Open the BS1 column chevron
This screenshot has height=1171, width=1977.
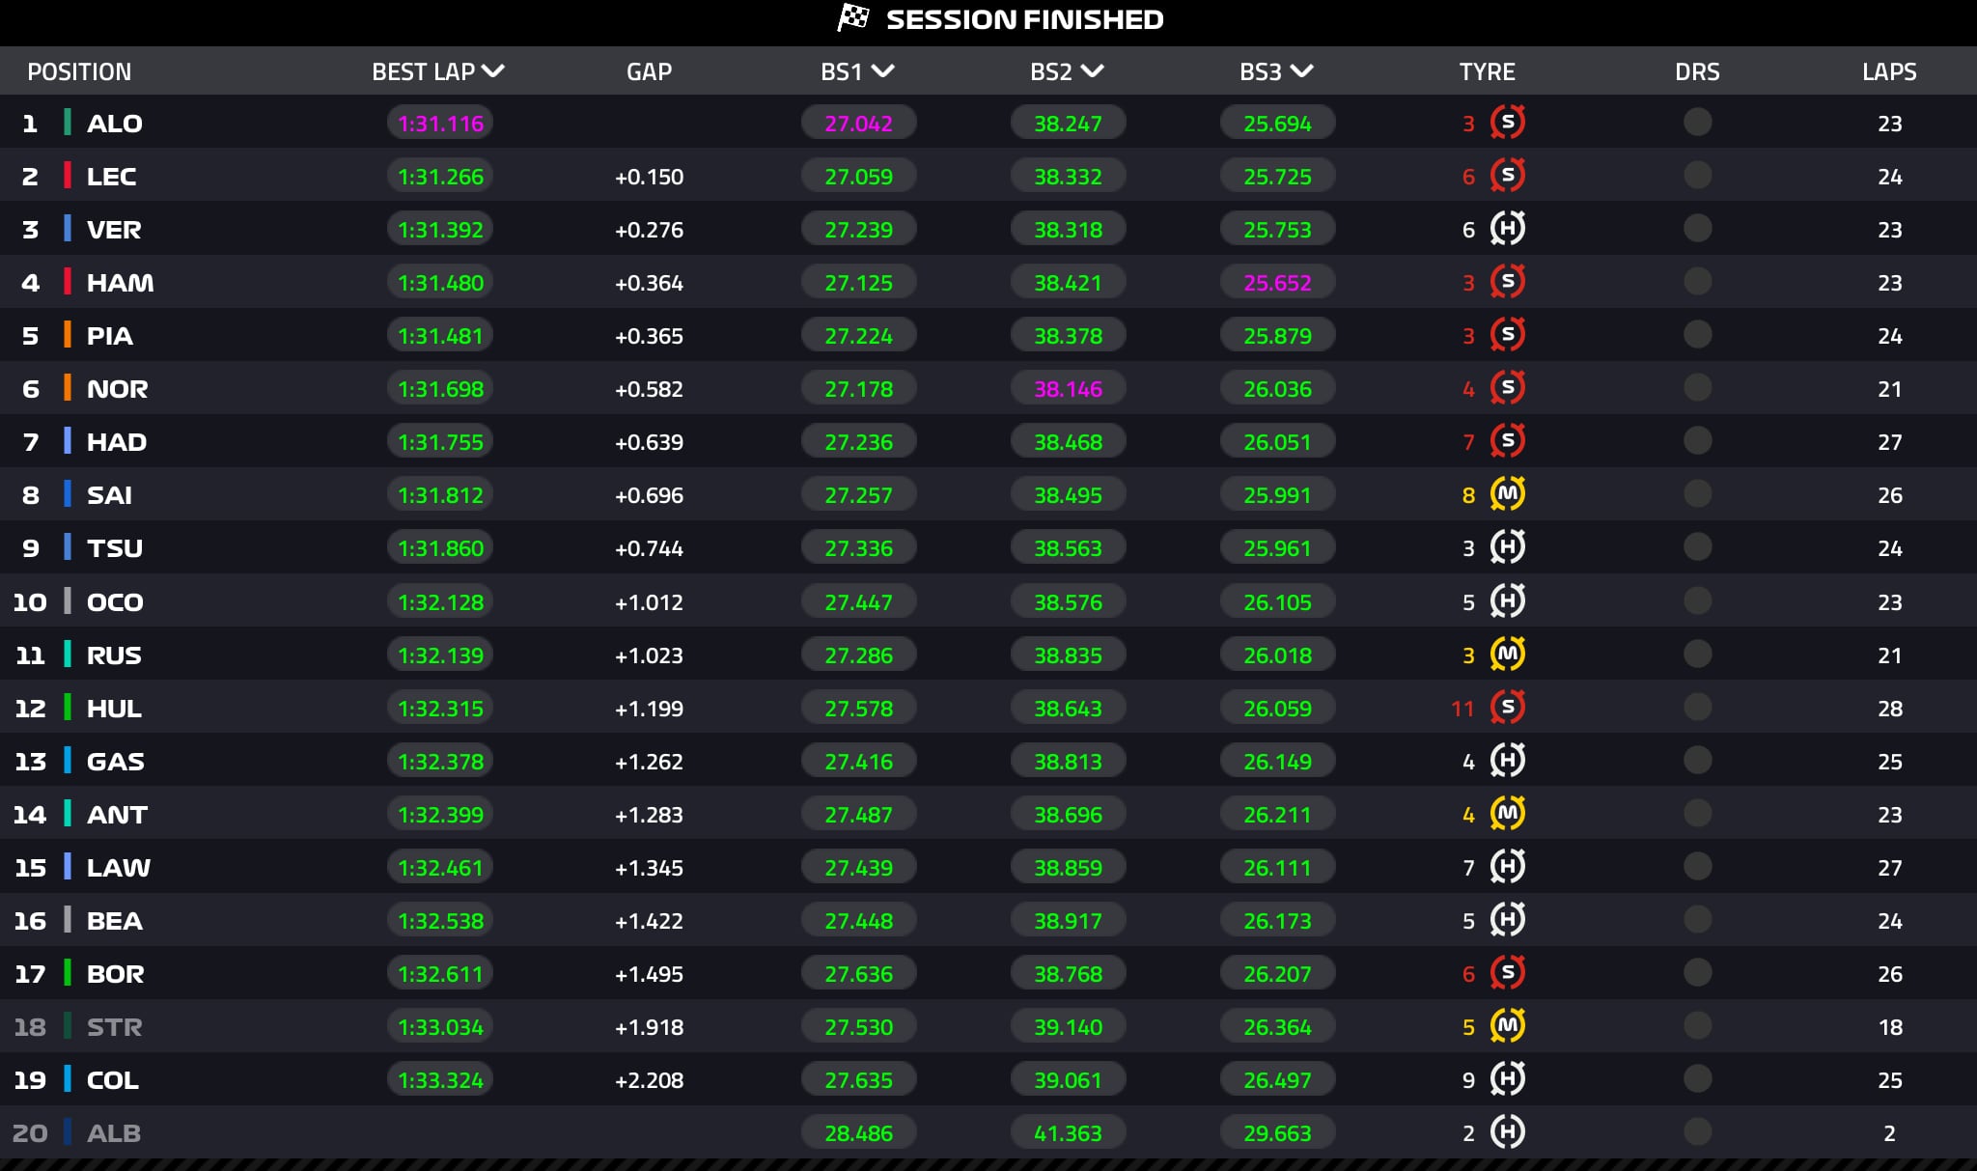[882, 71]
